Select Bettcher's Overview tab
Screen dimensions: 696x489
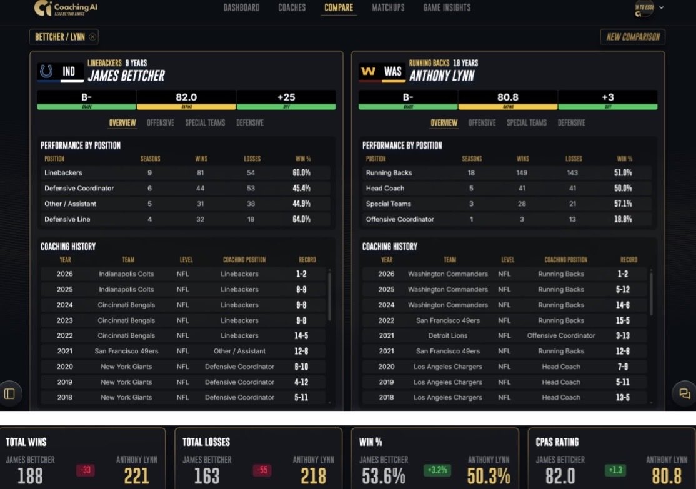coord(122,122)
